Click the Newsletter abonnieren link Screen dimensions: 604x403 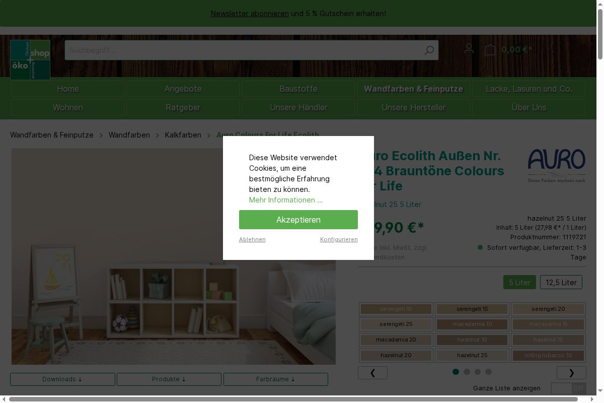pos(250,14)
